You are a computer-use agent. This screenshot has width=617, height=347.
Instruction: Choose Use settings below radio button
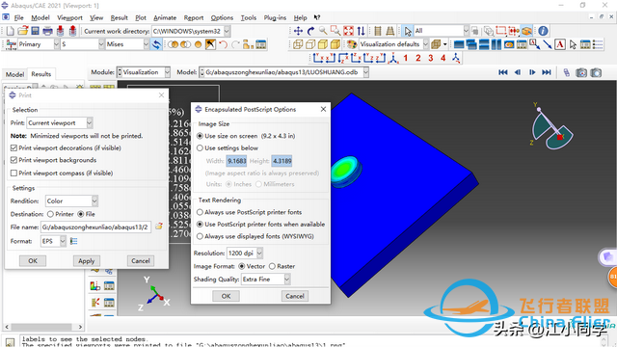pyautogui.click(x=200, y=147)
